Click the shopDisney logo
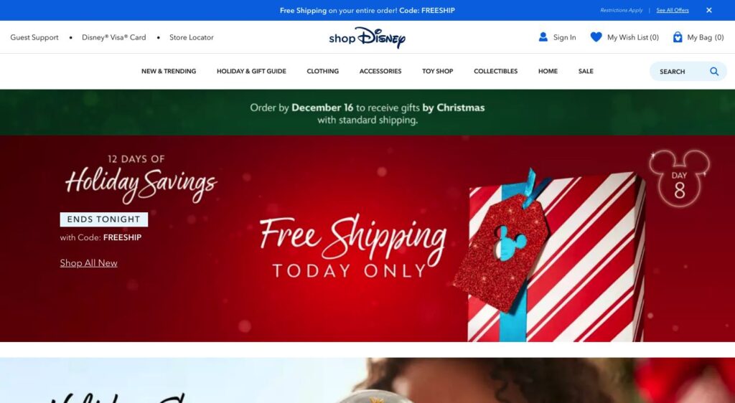This screenshot has width=735, height=403. point(367,37)
